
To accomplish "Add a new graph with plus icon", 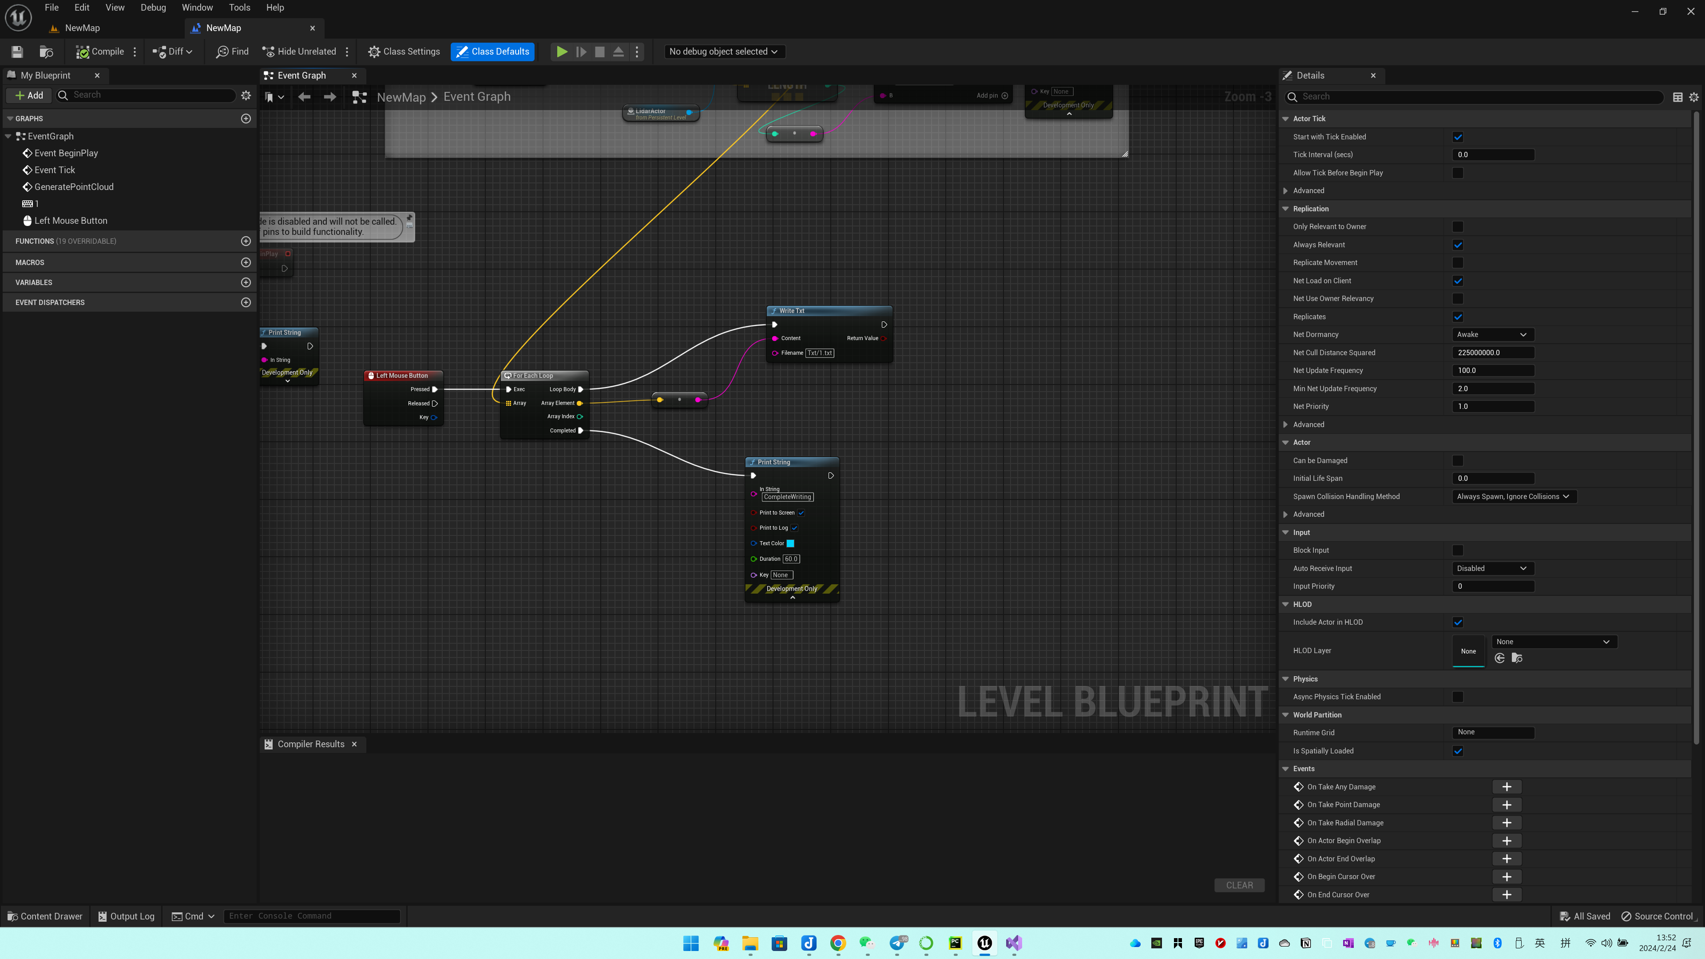I will click(x=246, y=119).
